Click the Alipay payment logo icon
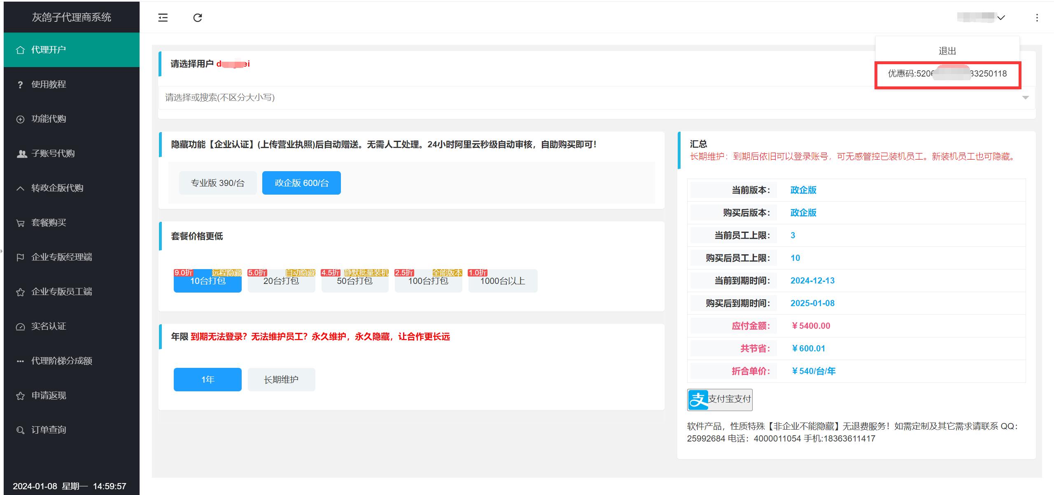This screenshot has height=495, width=1054. point(698,400)
